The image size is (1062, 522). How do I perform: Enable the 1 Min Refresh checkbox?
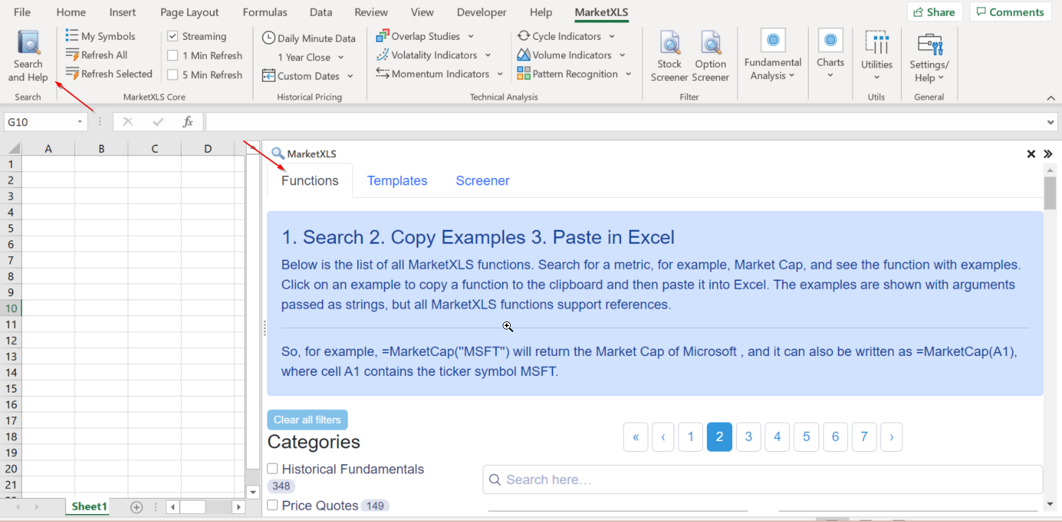[x=173, y=56]
